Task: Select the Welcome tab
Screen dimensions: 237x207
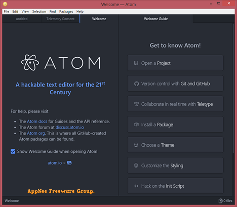Action: coord(99,19)
